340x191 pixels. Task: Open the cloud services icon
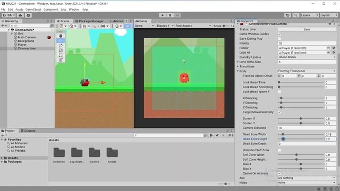coord(20,15)
